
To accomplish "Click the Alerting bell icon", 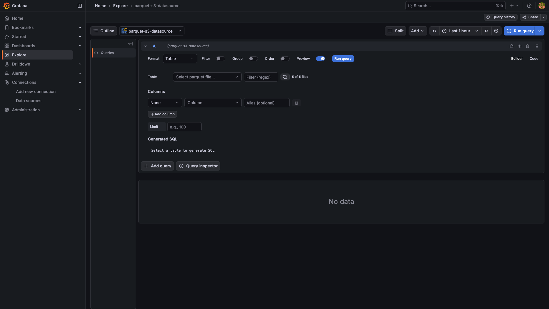I will [x=7, y=73].
